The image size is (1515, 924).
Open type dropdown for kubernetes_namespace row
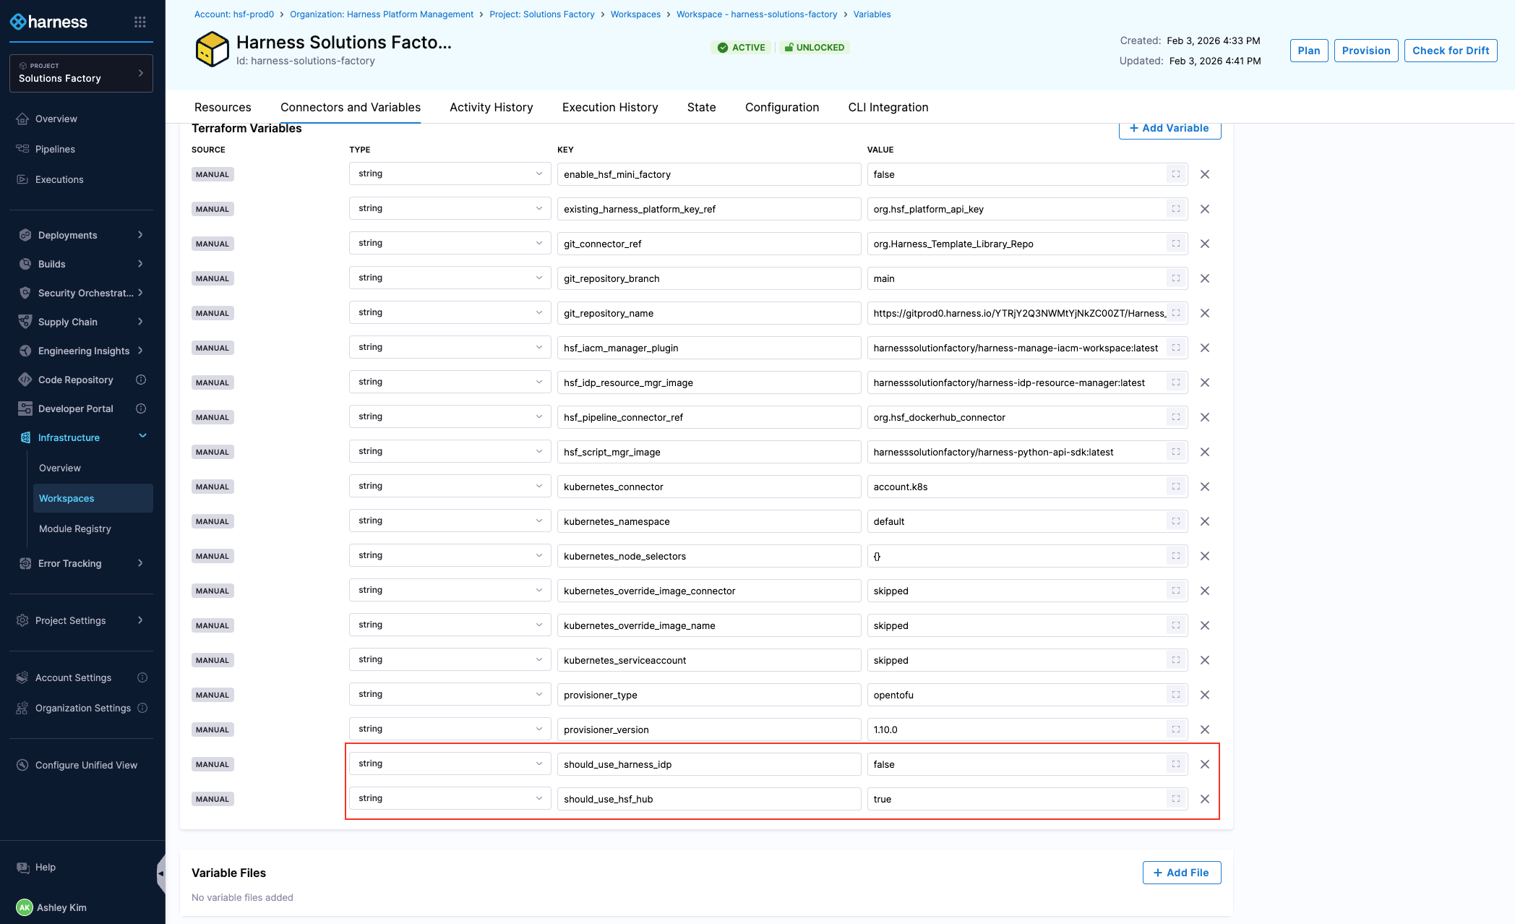coord(450,521)
